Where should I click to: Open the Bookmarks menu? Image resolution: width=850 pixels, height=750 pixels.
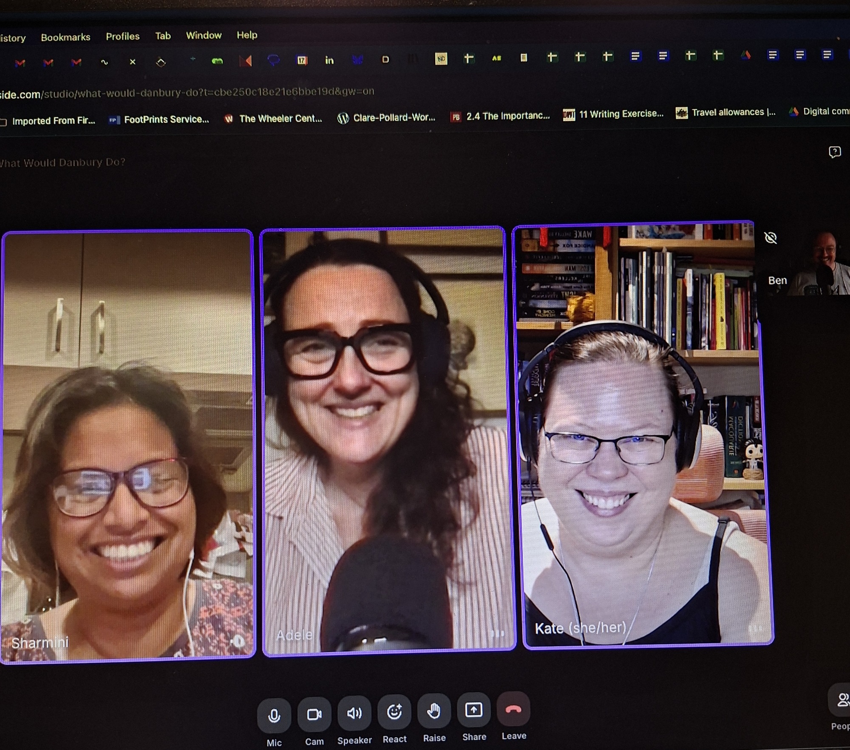(65, 37)
